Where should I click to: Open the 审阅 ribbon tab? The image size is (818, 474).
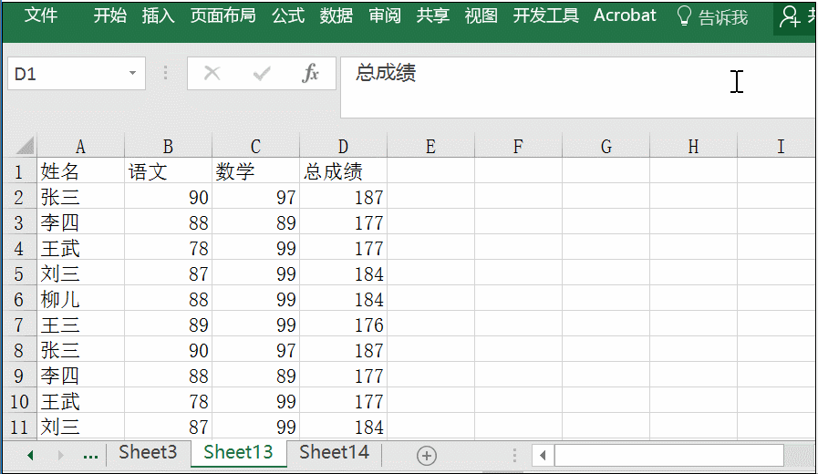pos(385,15)
